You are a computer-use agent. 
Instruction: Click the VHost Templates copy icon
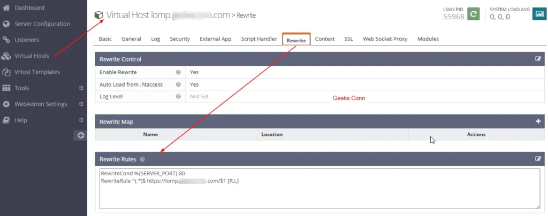pos(6,72)
